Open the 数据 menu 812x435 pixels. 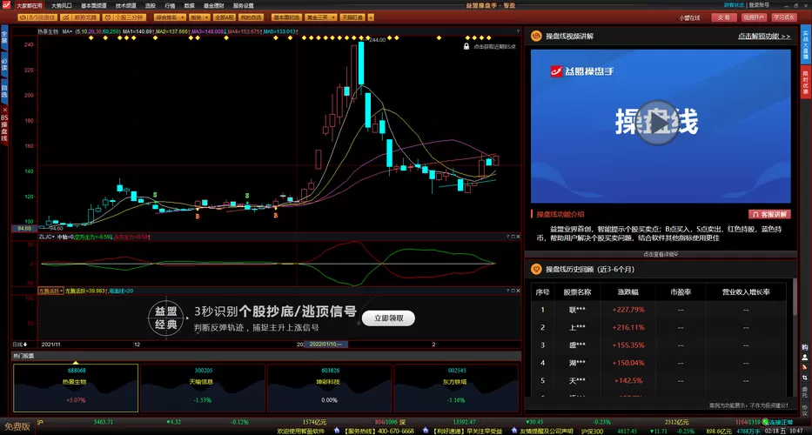[190, 6]
